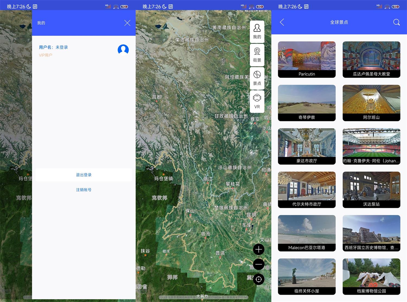
Task: Enter VR mode via the VR icon
Action: click(257, 101)
